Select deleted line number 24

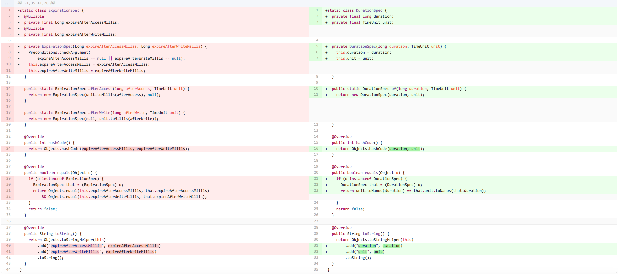8,149
